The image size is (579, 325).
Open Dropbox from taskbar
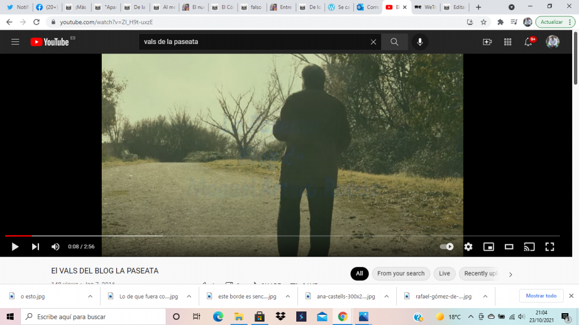[280, 317]
